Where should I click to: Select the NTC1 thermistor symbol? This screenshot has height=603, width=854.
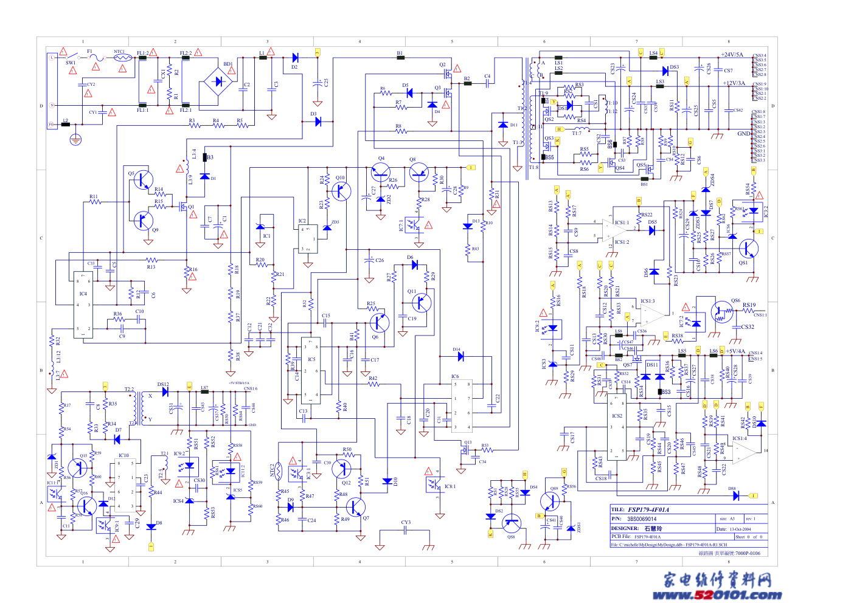[123, 58]
